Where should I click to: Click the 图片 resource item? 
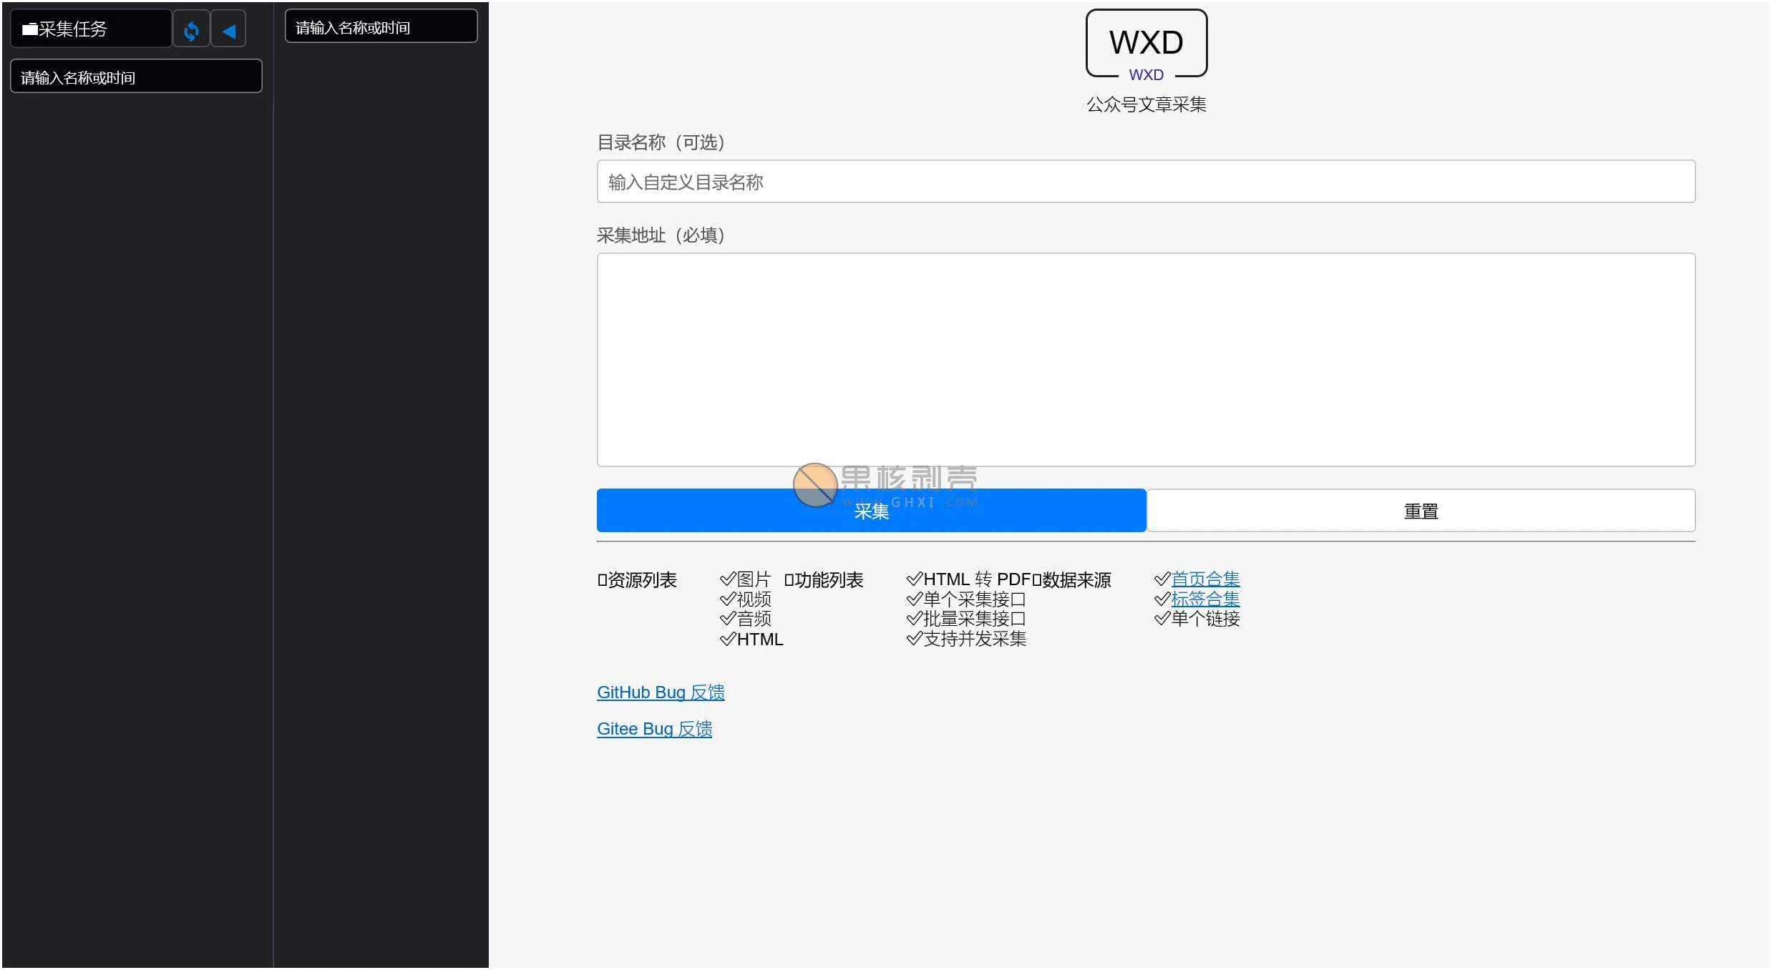(745, 579)
